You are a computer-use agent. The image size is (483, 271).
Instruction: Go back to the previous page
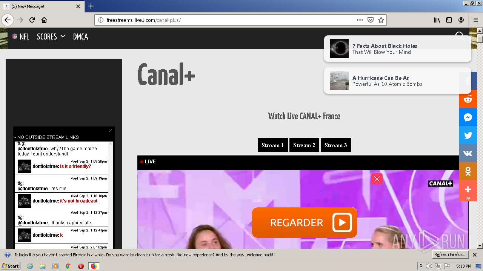pos(8,20)
